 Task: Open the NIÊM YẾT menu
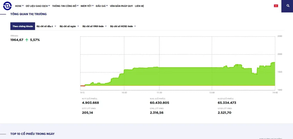[87, 6]
